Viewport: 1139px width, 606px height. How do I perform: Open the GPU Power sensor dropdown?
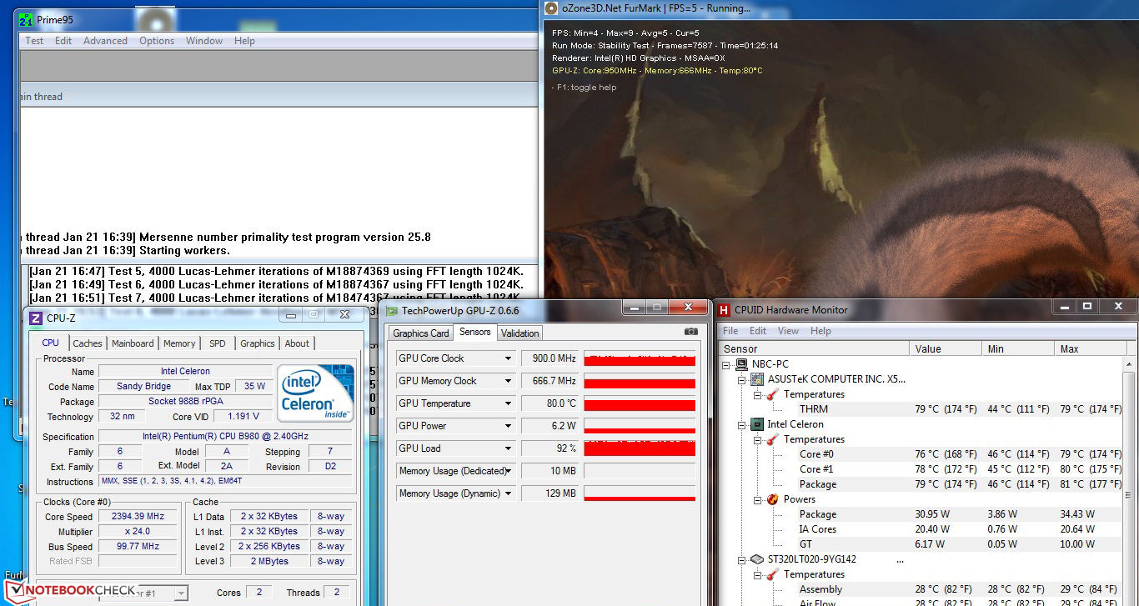pyautogui.click(x=508, y=426)
